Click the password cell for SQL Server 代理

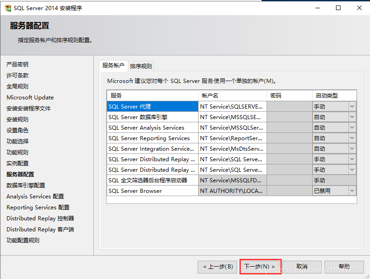pyautogui.click(x=290, y=106)
